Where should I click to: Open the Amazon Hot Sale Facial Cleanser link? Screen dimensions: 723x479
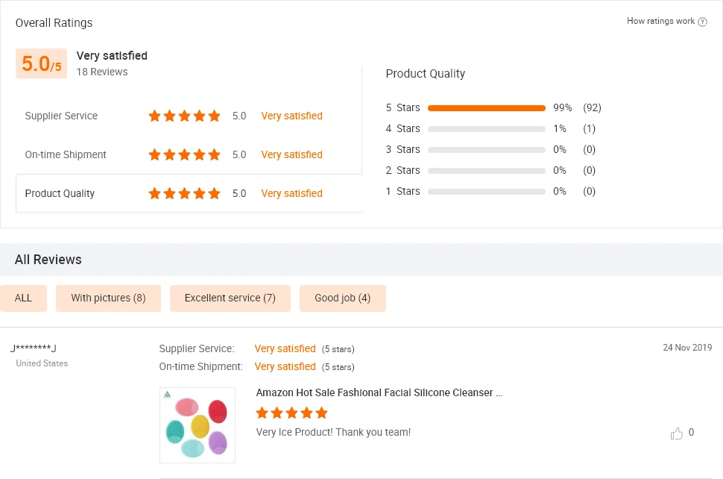click(379, 392)
